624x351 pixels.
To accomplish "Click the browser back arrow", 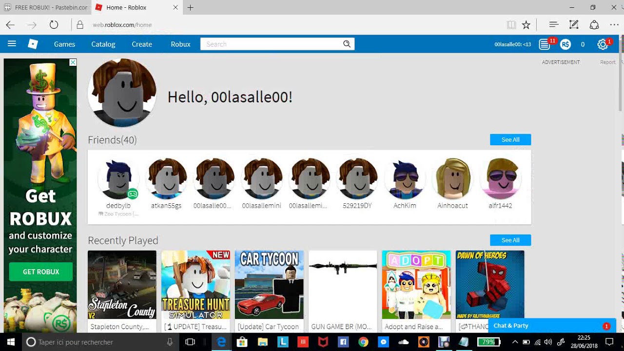I will click(10, 25).
